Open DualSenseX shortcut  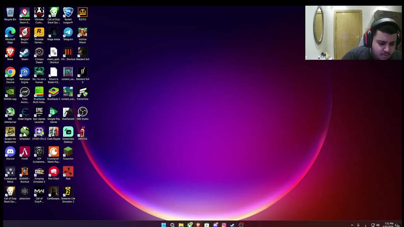tap(68, 114)
